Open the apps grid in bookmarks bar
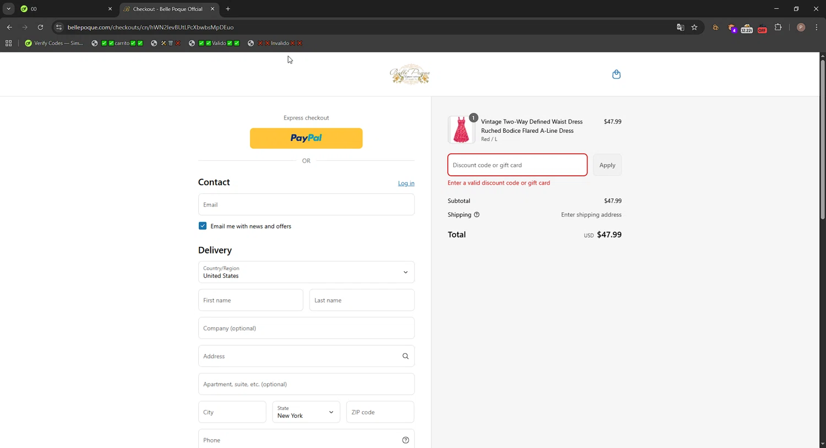The width and height of the screenshot is (826, 448). [9, 43]
